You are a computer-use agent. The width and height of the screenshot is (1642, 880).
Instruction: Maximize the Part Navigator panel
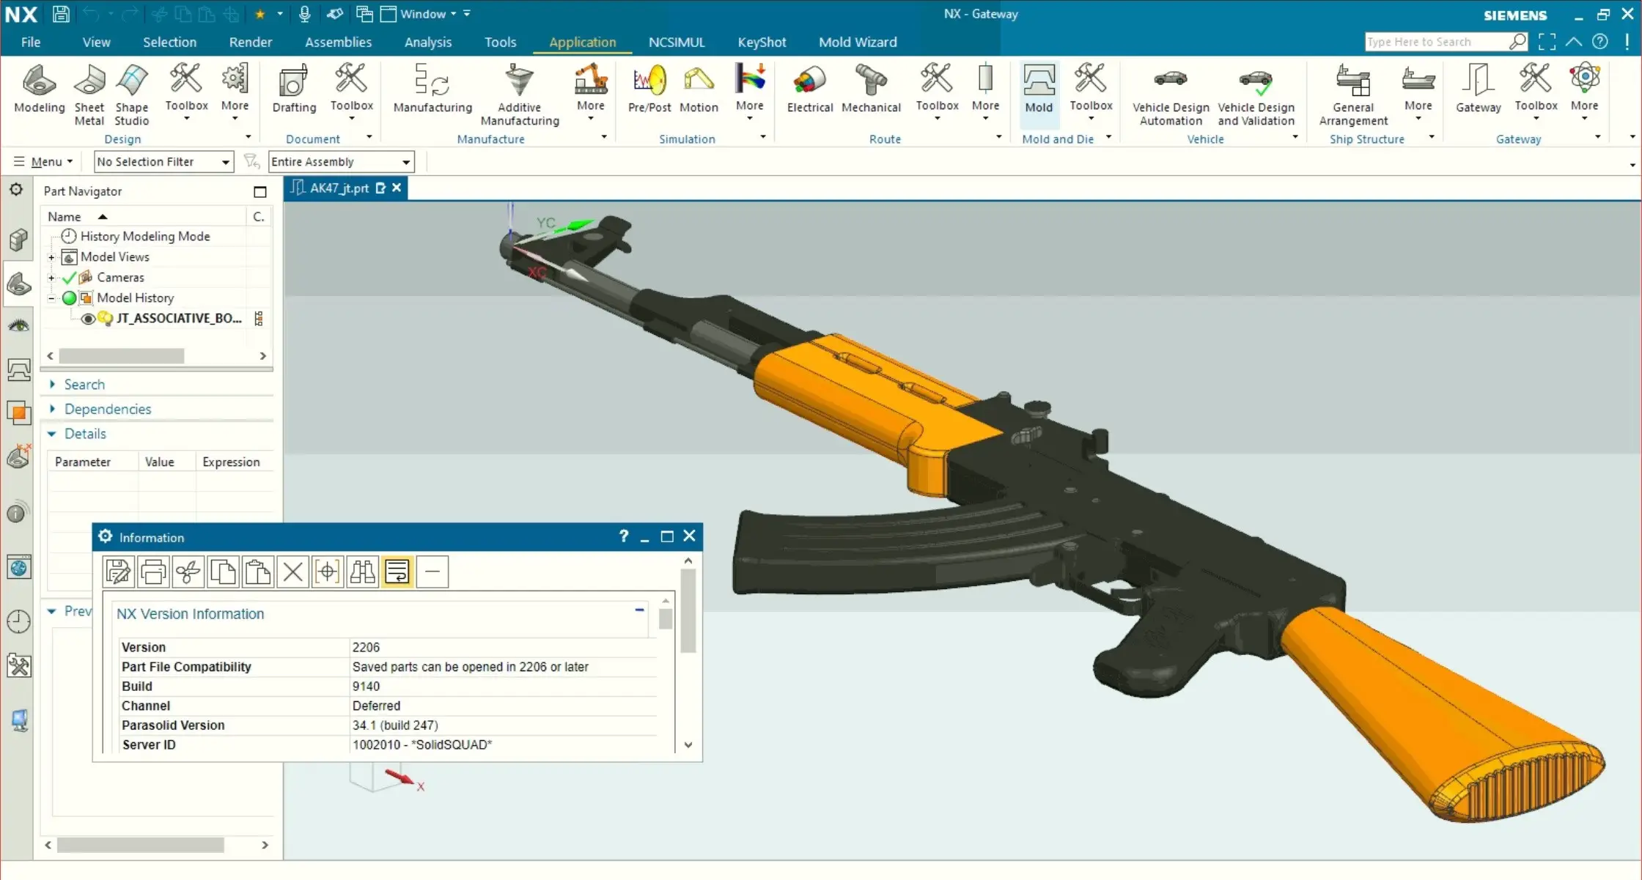[x=259, y=192]
